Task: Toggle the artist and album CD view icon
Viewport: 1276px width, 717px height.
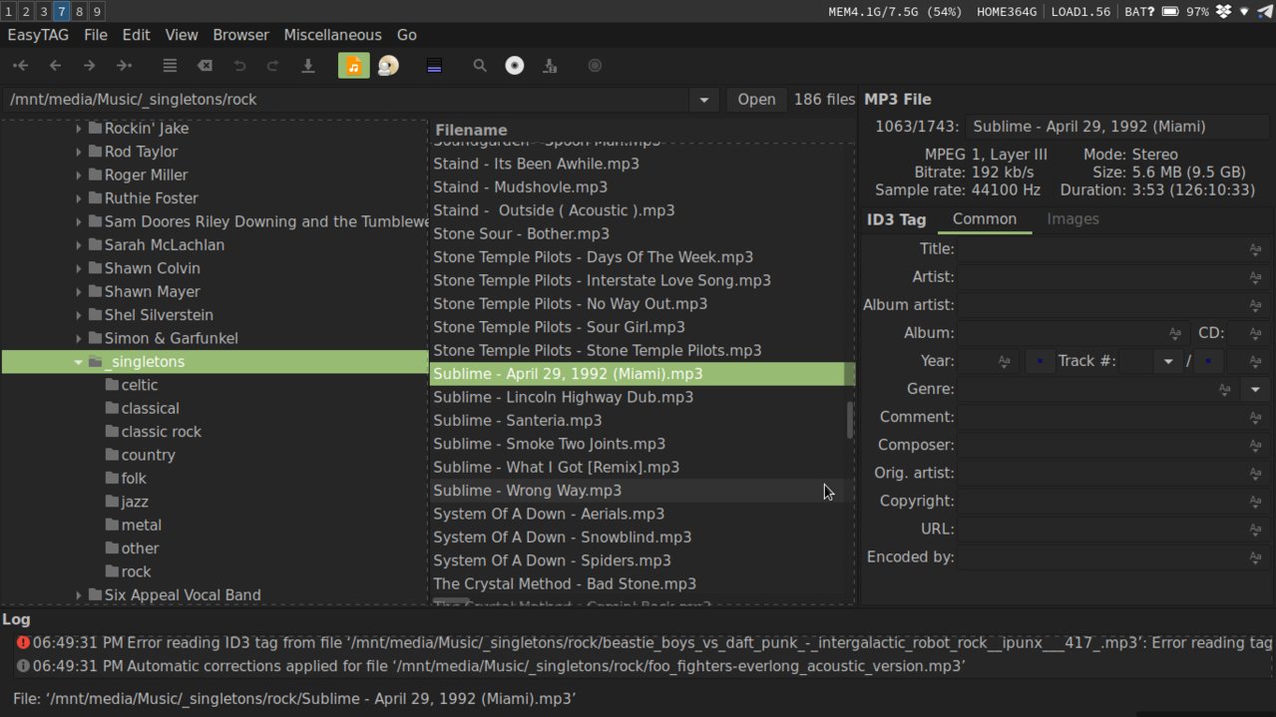Action: coord(388,66)
